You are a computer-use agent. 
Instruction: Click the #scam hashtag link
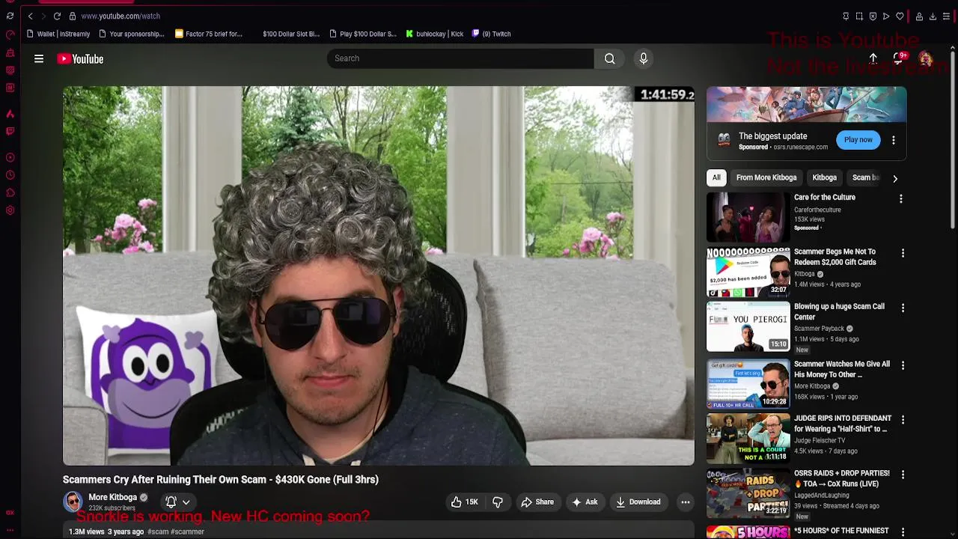point(158,532)
